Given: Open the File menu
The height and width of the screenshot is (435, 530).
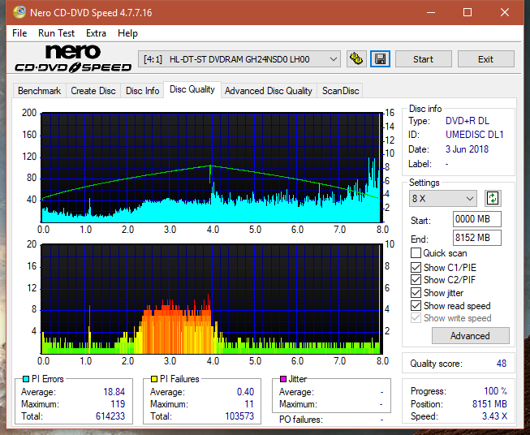Looking at the screenshot, I should point(19,33).
